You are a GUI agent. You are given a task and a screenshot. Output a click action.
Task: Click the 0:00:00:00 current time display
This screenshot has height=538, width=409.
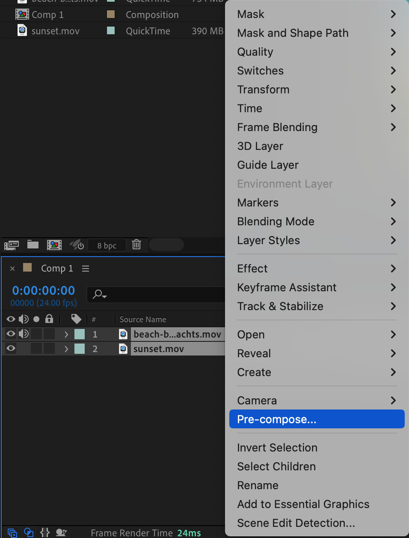click(44, 290)
